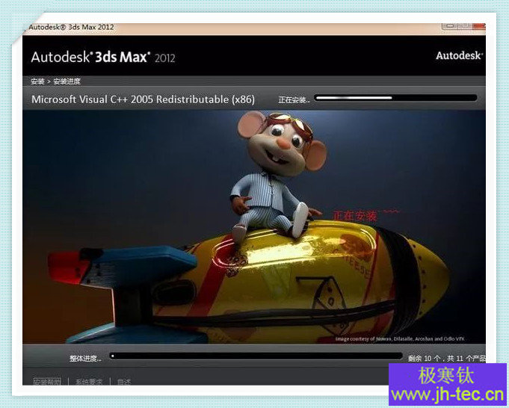Click the 整体进度 label

tap(85, 359)
